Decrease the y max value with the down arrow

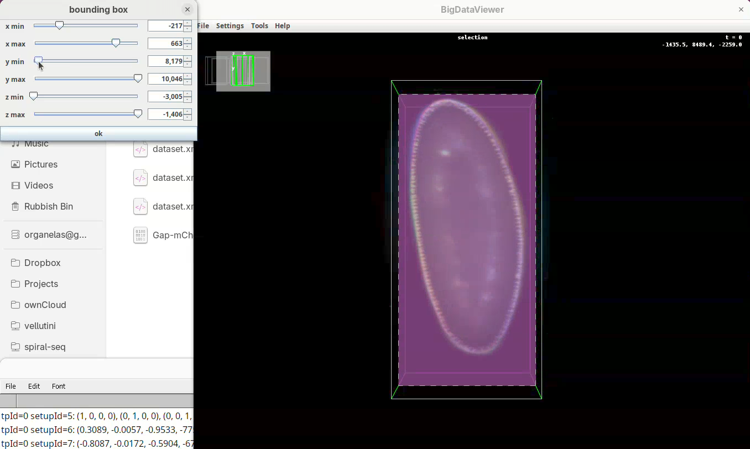(x=188, y=82)
